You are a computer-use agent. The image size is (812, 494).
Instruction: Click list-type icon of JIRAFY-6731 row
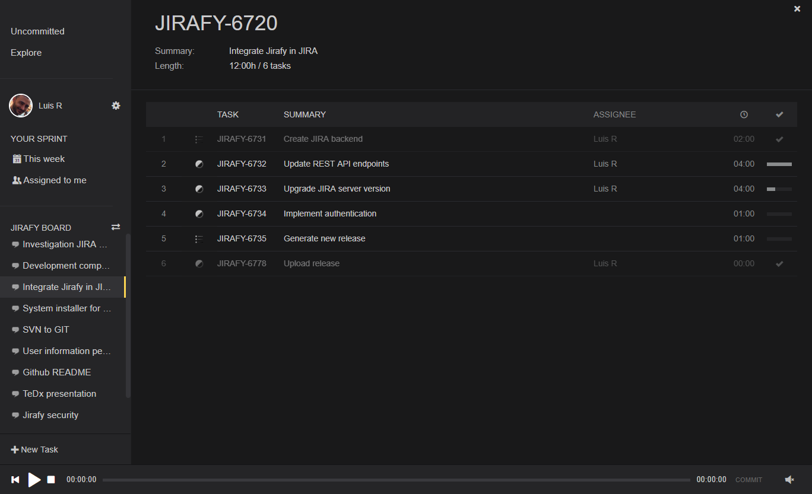(199, 139)
